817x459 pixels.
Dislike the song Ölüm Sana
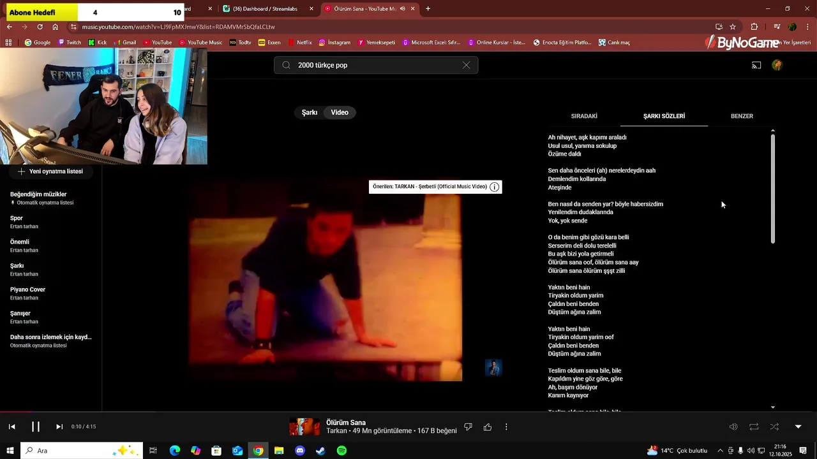click(x=468, y=426)
